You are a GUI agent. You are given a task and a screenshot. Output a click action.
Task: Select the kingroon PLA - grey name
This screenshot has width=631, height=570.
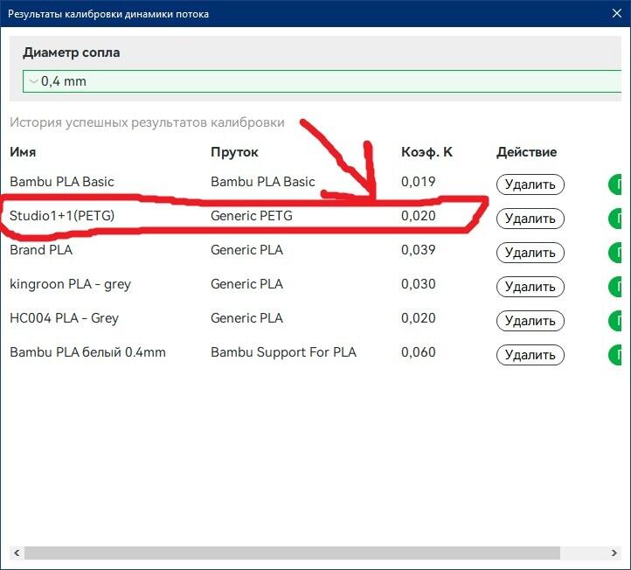pos(71,284)
